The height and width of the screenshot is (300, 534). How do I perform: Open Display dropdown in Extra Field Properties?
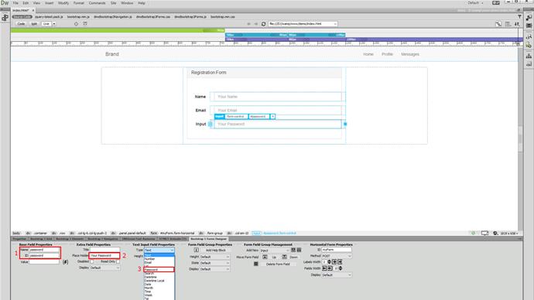pos(104,268)
